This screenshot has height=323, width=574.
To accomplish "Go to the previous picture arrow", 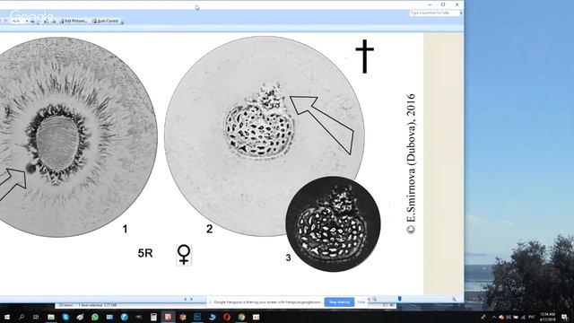I will [x=186, y=299].
